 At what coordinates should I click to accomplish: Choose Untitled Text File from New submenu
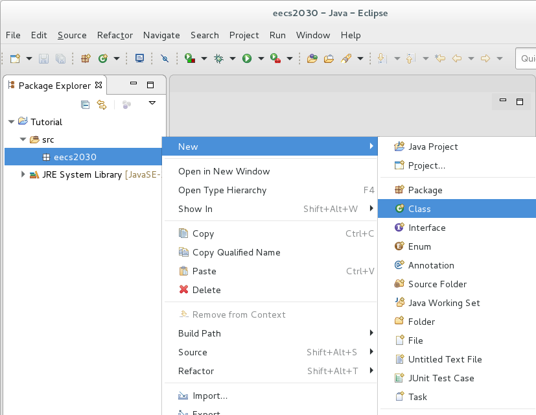pos(457,359)
